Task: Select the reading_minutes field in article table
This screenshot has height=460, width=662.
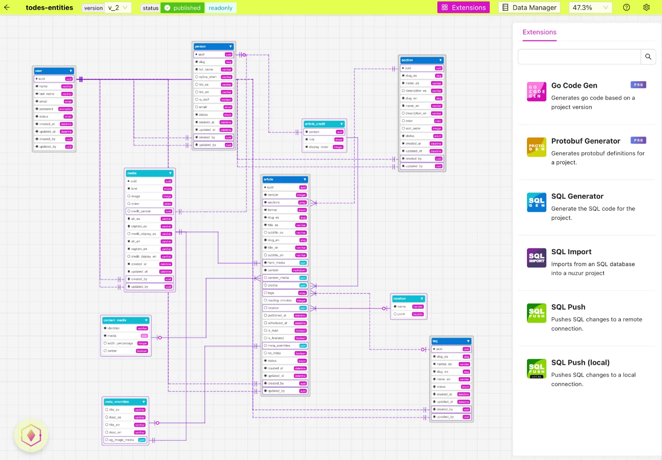Action: (285, 300)
